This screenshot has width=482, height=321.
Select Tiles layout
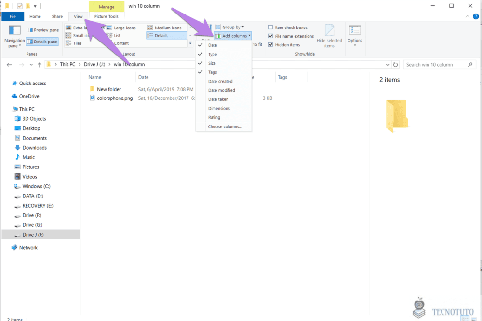74,43
